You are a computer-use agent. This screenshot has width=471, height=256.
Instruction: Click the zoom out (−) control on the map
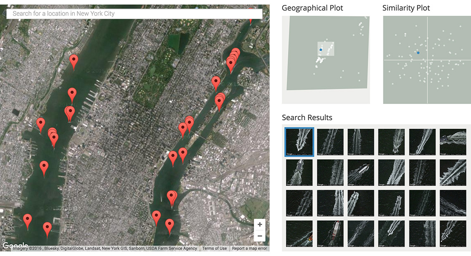[x=259, y=235]
